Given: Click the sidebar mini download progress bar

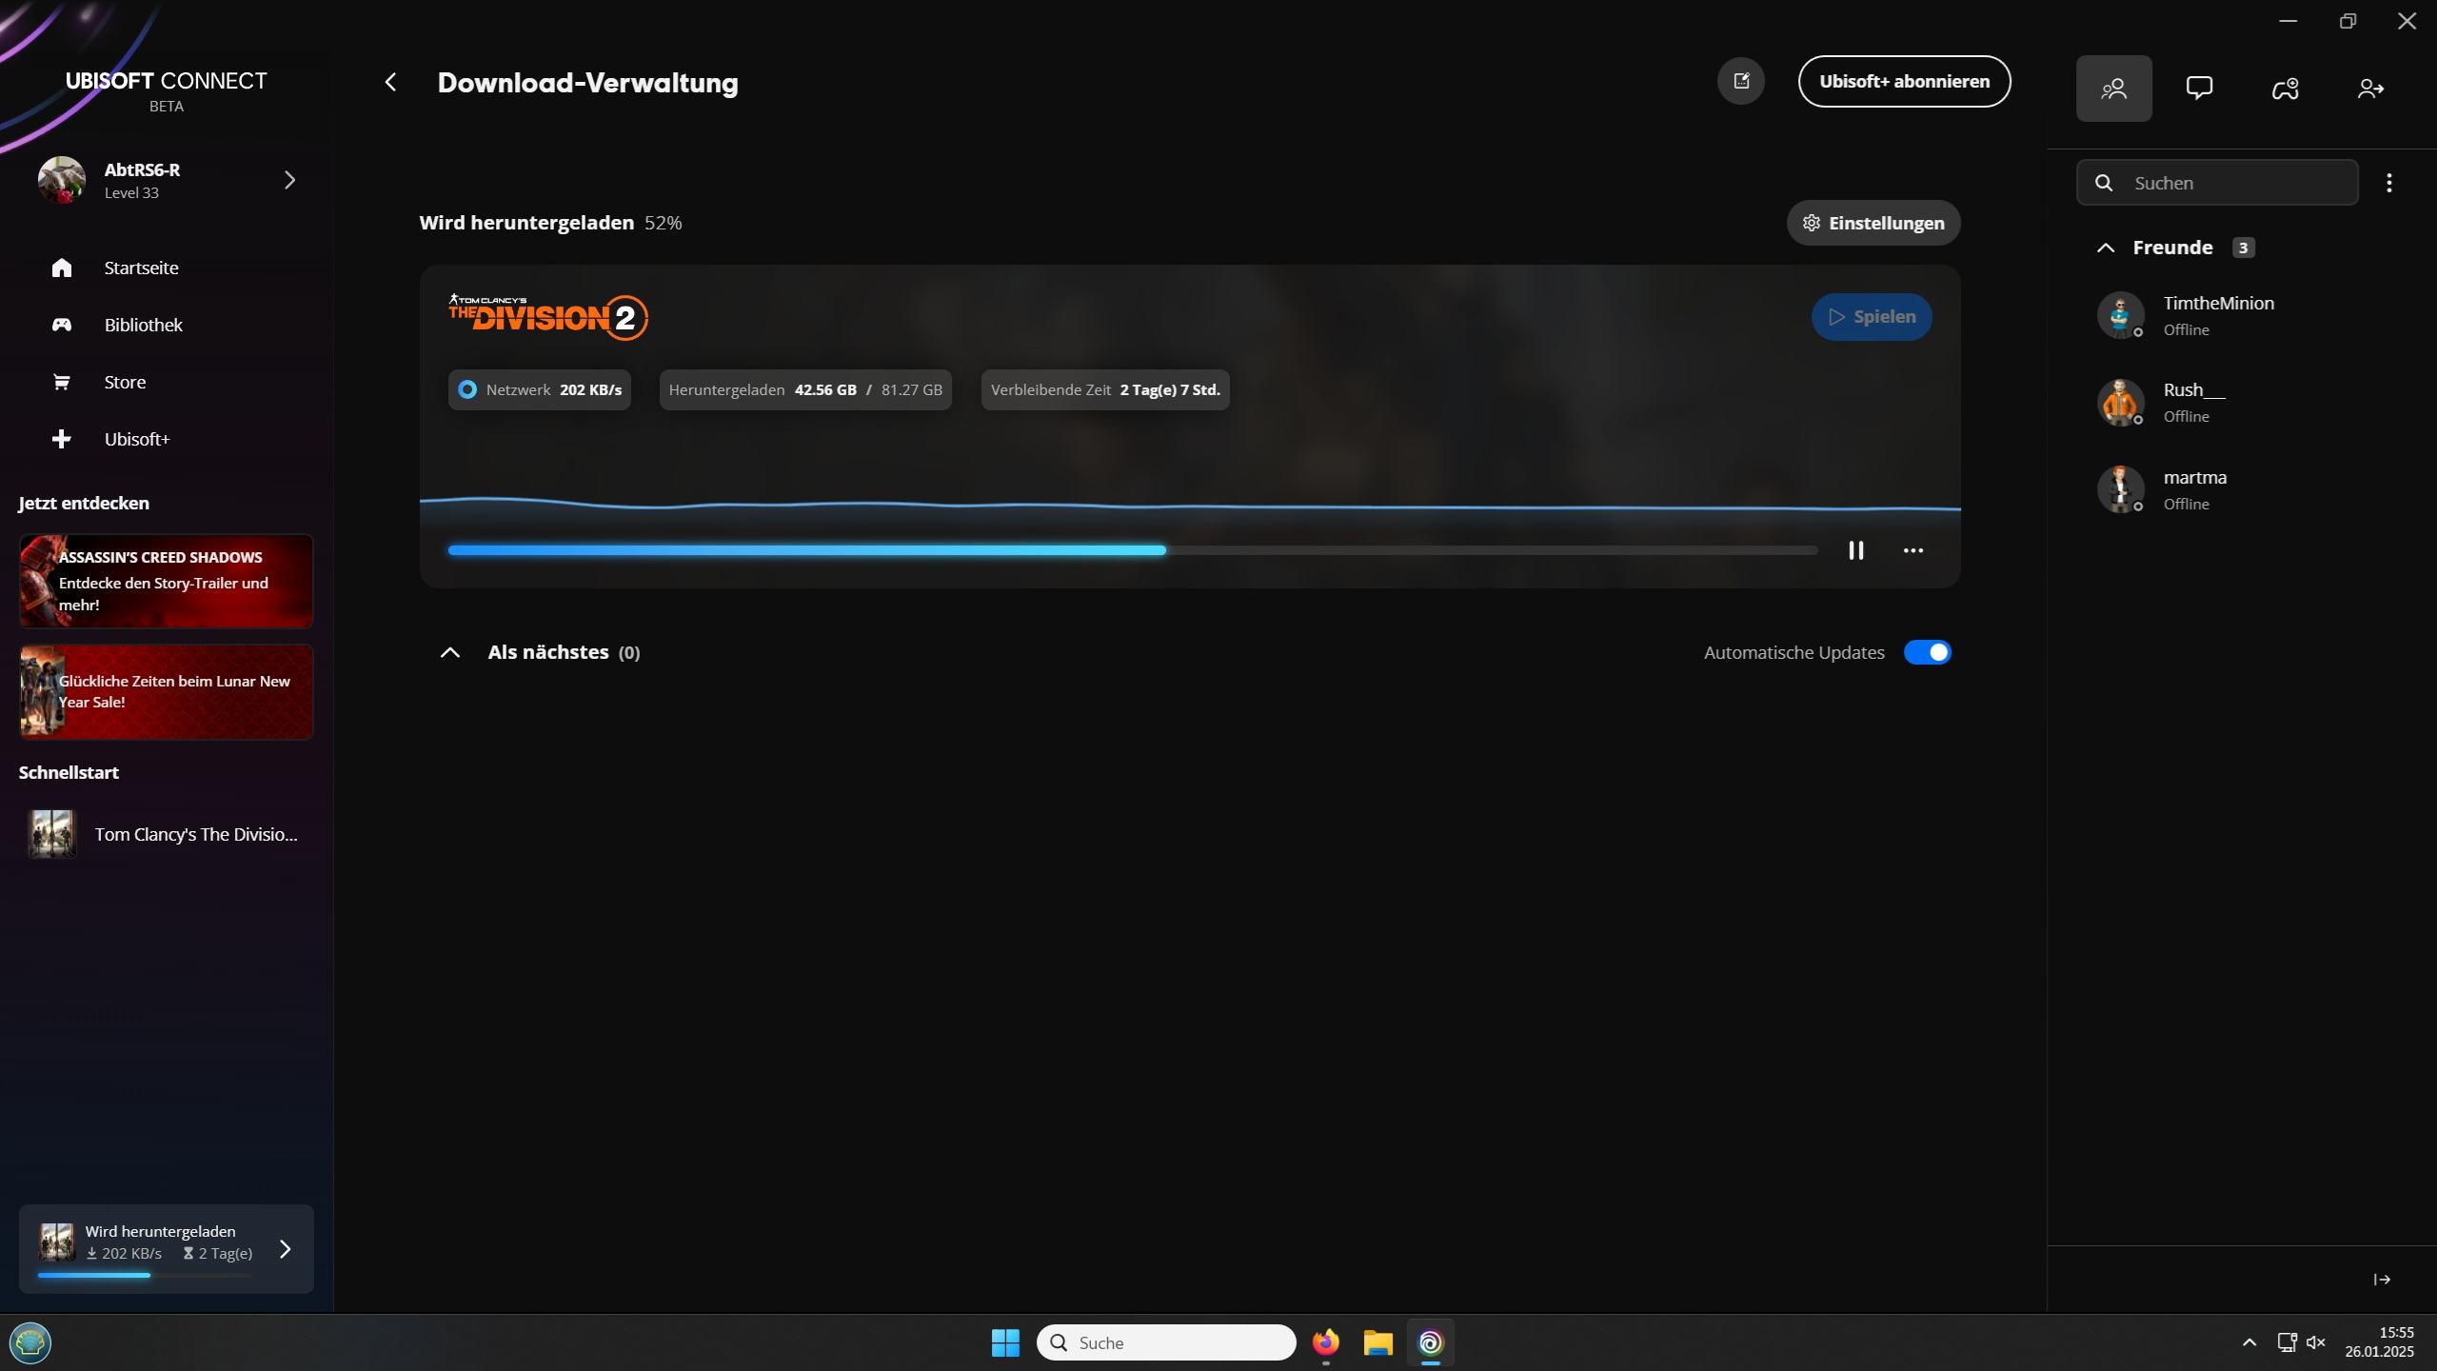Looking at the screenshot, I should point(145,1275).
